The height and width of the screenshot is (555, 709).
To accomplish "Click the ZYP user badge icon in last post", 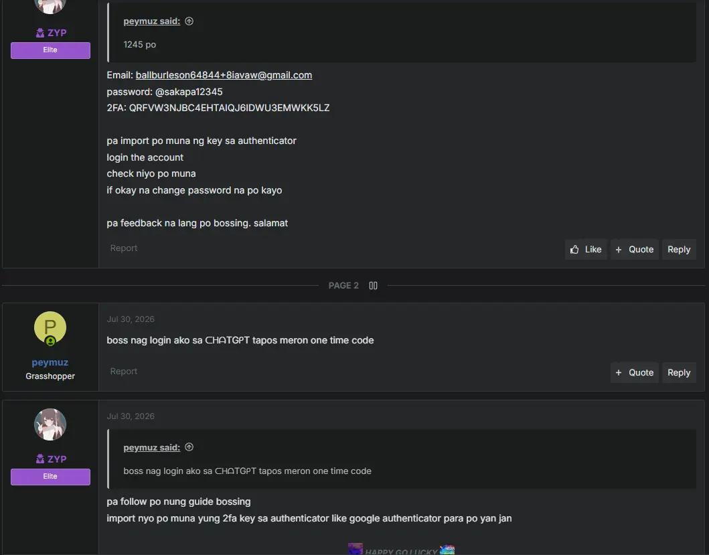I will tap(40, 459).
